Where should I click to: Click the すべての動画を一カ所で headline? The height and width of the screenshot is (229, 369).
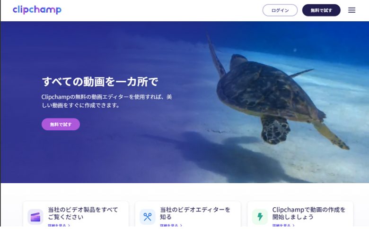coord(100,82)
